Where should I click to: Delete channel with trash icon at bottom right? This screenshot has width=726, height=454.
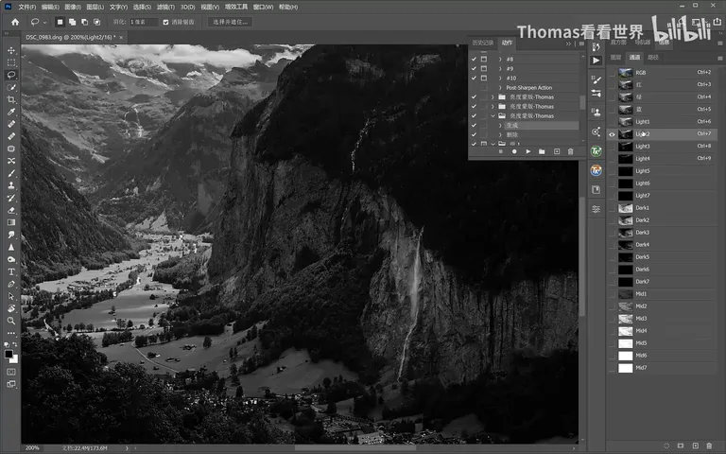pyautogui.click(x=709, y=445)
